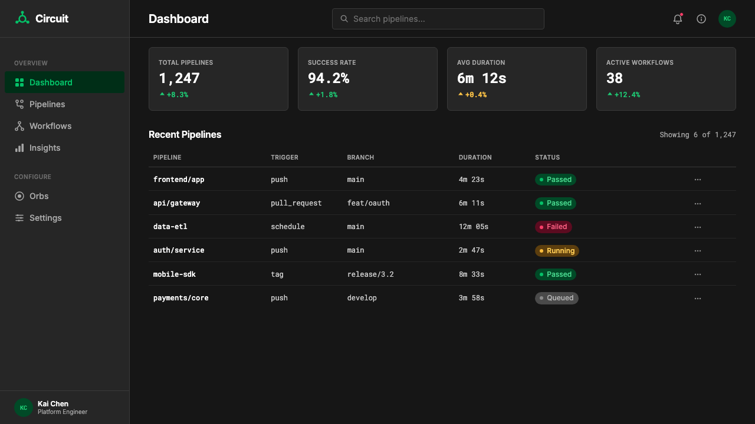Image resolution: width=755 pixels, height=424 pixels.
Task: Click the +12.4% trend value
Action: (627, 95)
